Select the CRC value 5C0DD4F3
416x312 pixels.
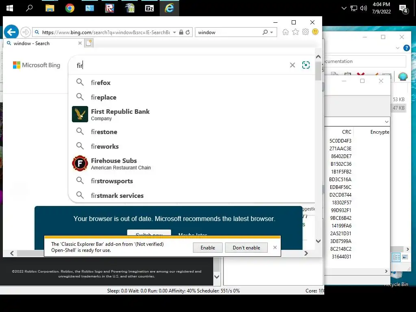340,141
